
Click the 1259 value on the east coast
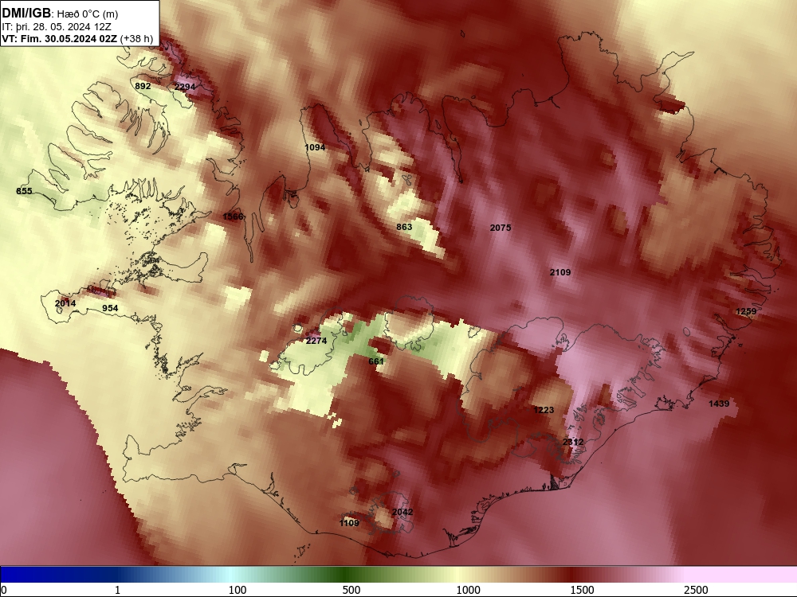coord(746,311)
